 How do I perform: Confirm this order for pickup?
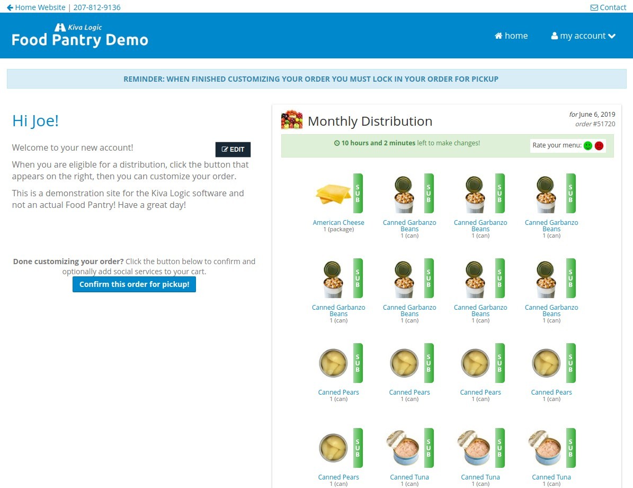(x=134, y=284)
